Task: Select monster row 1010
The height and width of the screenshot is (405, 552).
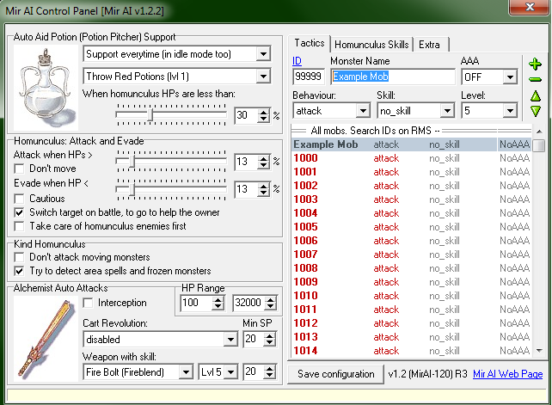Action: pyautogui.click(x=411, y=296)
